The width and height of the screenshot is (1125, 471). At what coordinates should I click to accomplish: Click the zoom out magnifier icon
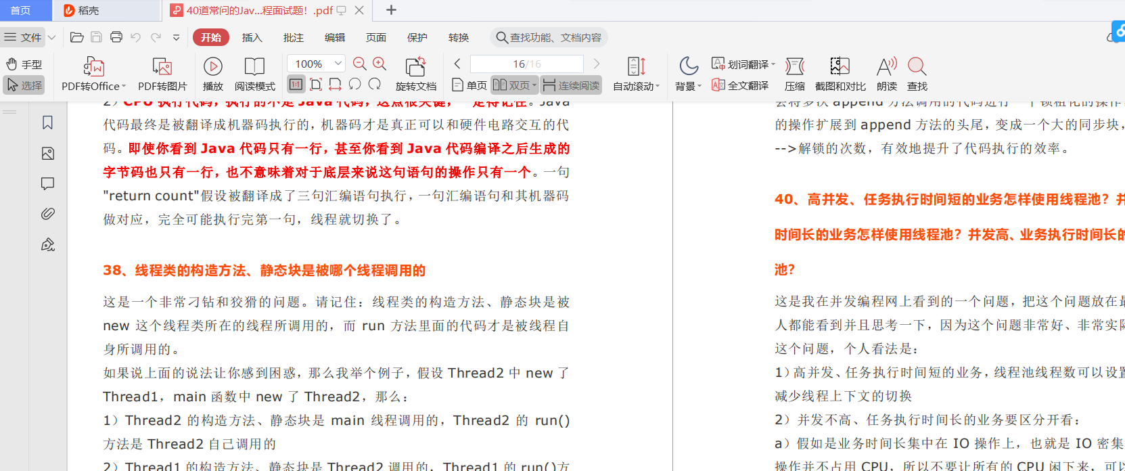click(x=360, y=64)
